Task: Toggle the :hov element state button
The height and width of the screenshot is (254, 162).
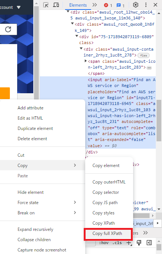Action: pos(103,243)
